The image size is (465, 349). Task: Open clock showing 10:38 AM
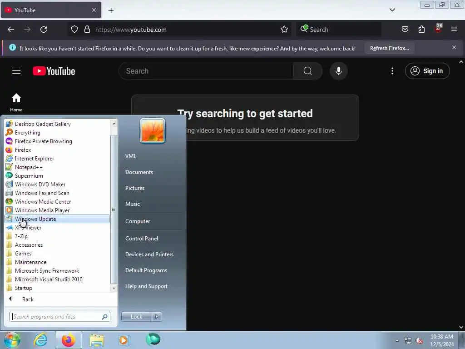(441, 340)
